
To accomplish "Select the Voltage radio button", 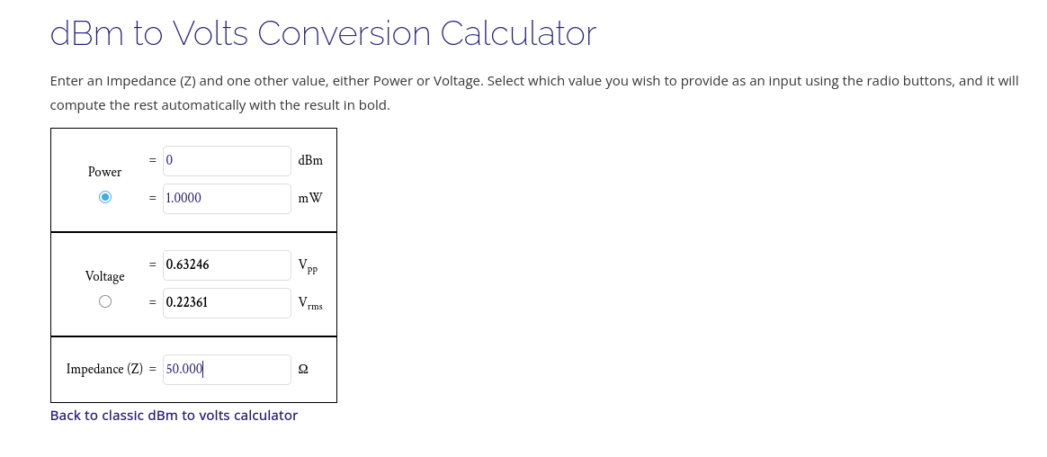I will (x=105, y=301).
